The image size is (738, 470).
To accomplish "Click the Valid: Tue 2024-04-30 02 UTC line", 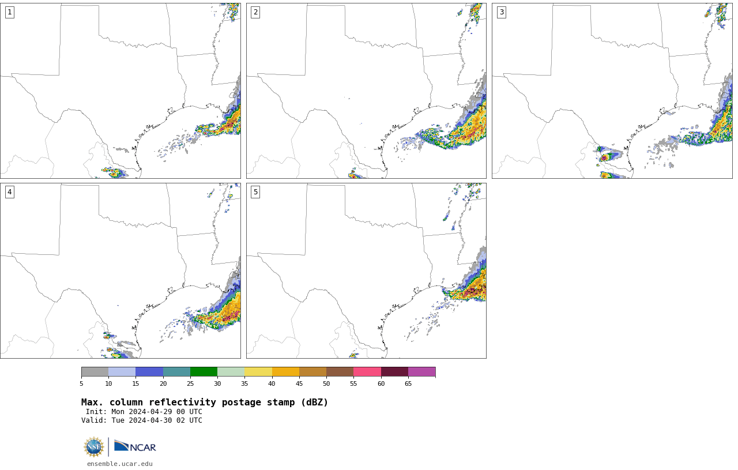I will click(x=142, y=420).
